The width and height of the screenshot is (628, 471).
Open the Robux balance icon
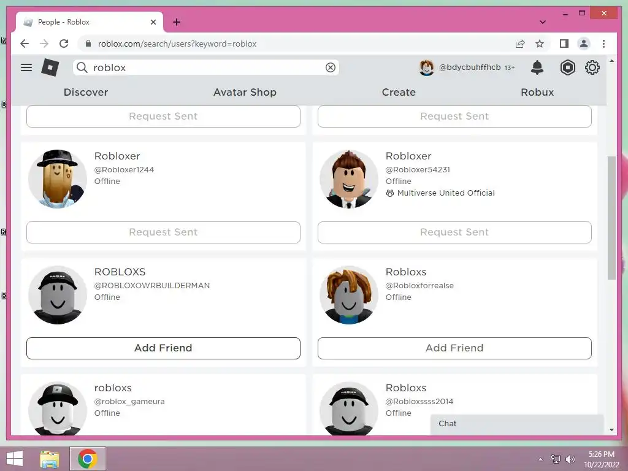click(567, 67)
